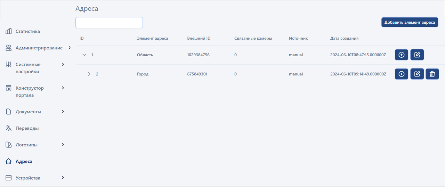
Task: Click the Переводы translation icon
Action: tap(9, 128)
